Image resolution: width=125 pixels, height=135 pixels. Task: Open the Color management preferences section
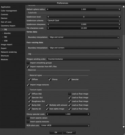9,11
